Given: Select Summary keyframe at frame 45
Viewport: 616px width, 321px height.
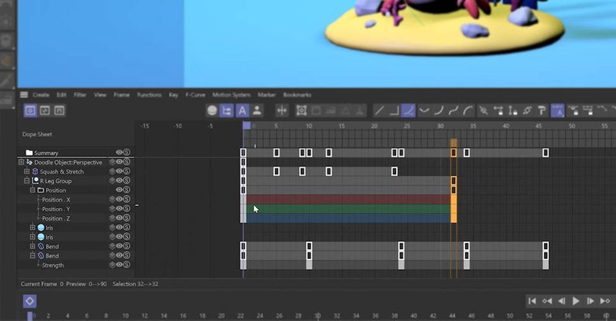Looking at the screenshot, I should pyautogui.click(x=545, y=153).
